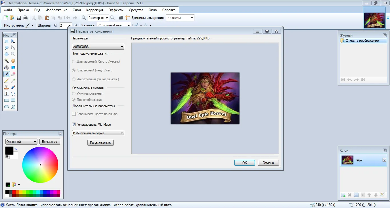The image size is (390, 208).
Task: Select the Gradient tool
Action: 13,67
